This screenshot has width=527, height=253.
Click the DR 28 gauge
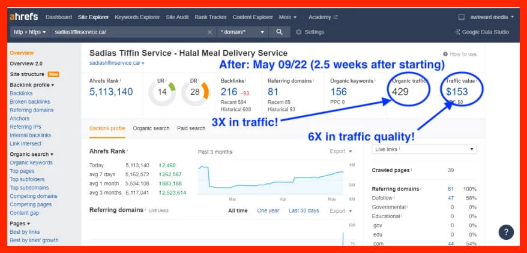tap(195, 92)
